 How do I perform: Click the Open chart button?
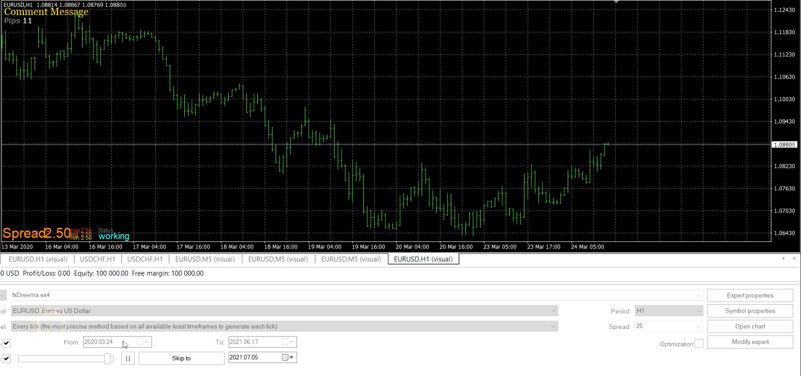(x=750, y=326)
